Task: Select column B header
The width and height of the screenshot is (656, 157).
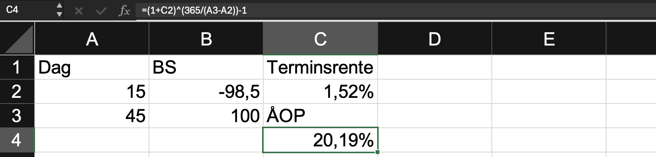Action: [206, 39]
